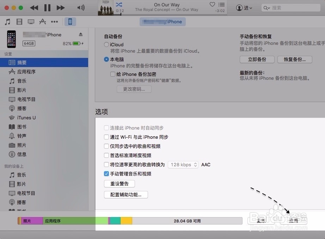
Task: Enable 首选标准清晰度视频 checkbox
Action: tap(106, 155)
